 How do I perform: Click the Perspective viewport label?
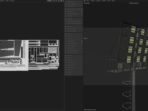pos(87,3)
